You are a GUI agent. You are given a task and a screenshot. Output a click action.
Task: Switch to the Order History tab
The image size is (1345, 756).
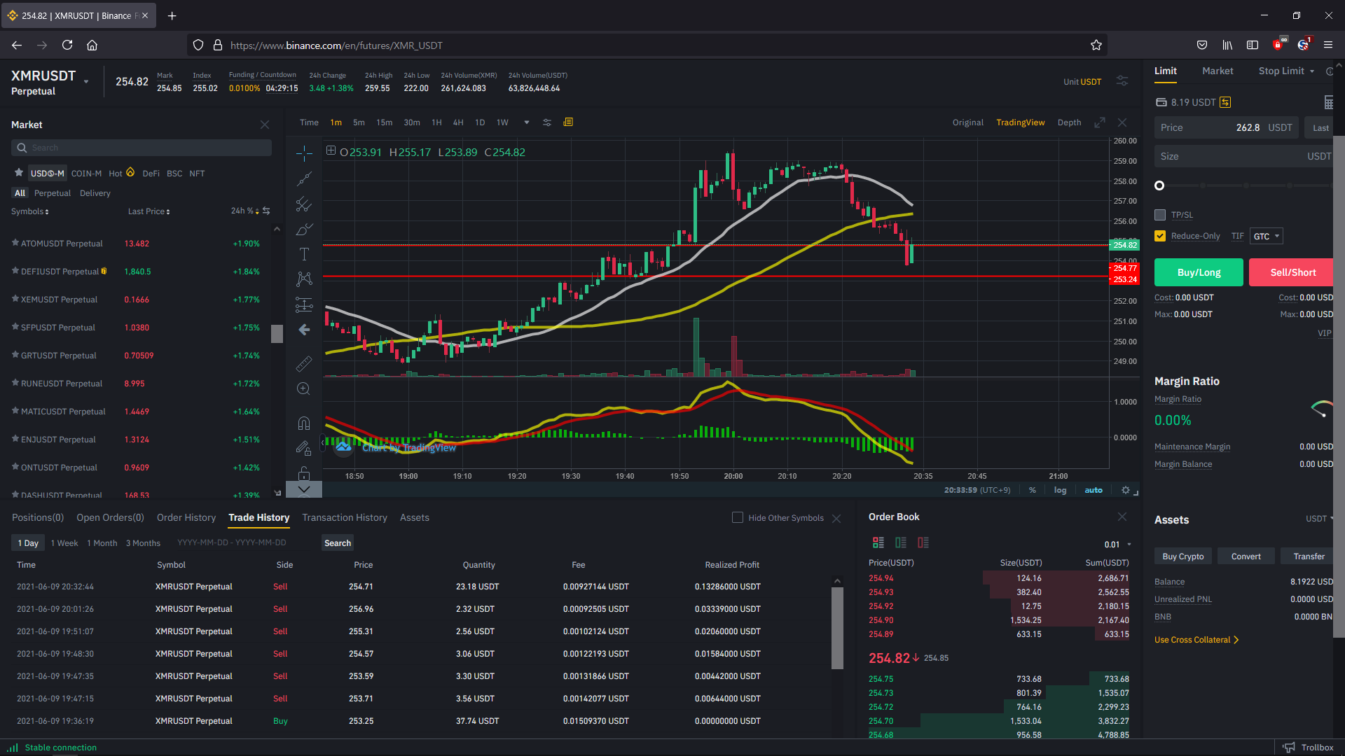186,518
